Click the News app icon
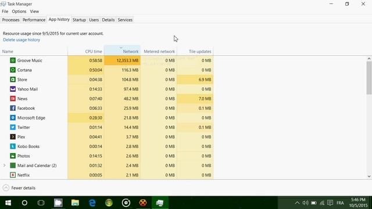The image size is (372, 209). [x=13, y=99]
